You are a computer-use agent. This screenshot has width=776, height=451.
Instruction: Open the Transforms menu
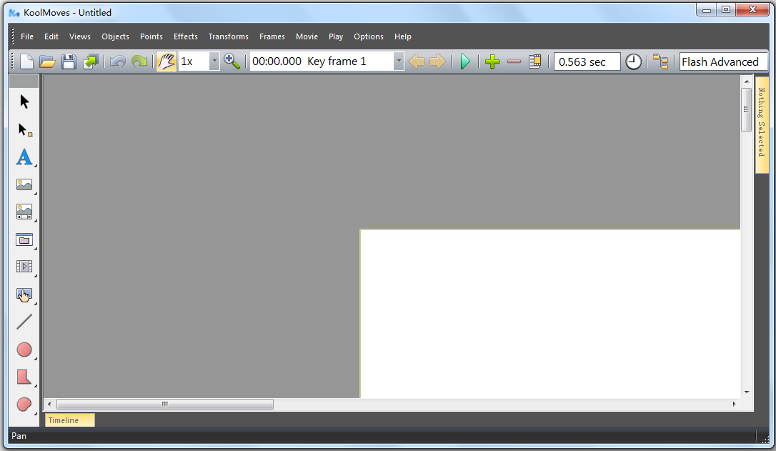228,36
